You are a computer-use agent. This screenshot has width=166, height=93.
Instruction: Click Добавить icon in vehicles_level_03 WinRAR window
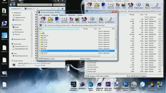pos(43,20)
